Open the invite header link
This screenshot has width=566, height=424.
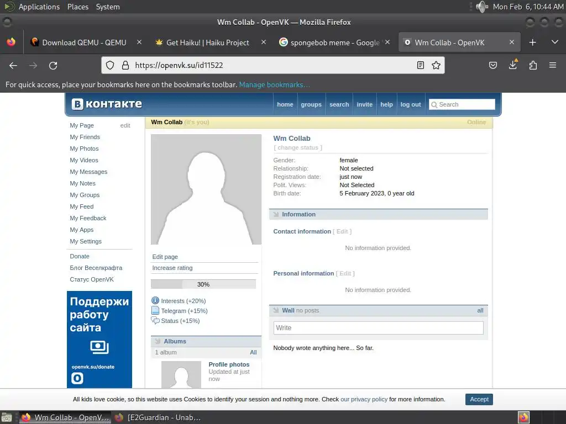coord(365,104)
